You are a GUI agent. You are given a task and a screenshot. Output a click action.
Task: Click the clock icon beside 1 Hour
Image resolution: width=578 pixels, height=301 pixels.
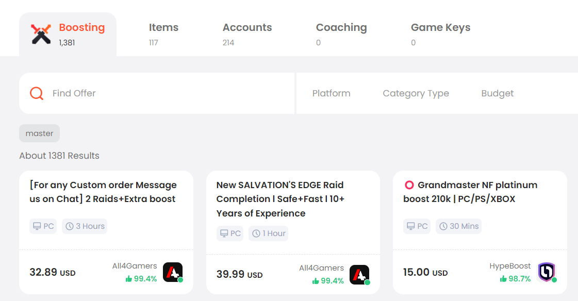[256, 233]
